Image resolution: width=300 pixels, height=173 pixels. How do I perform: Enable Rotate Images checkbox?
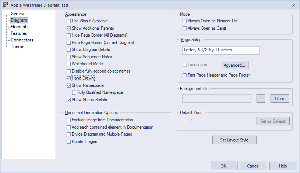[x=69, y=141]
